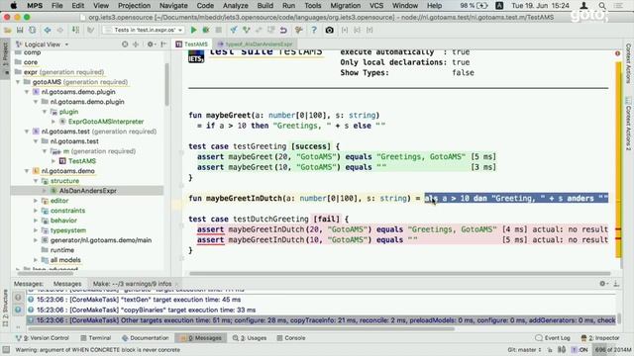The width and height of the screenshot is (634, 356).
Task: Select AlsDanAndersExpr in project tree
Action: pyautogui.click(x=87, y=191)
